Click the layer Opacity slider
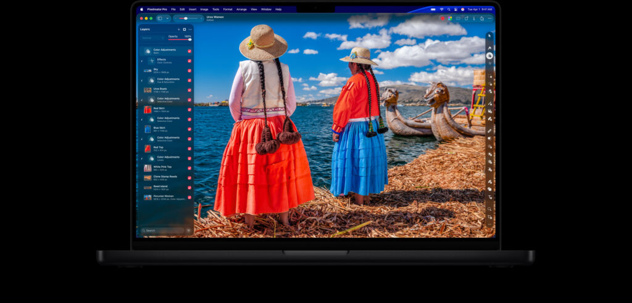The height and width of the screenshot is (303, 632). click(x=180, y=39)
